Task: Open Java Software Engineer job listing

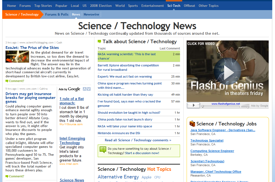Action: [223, 130]
